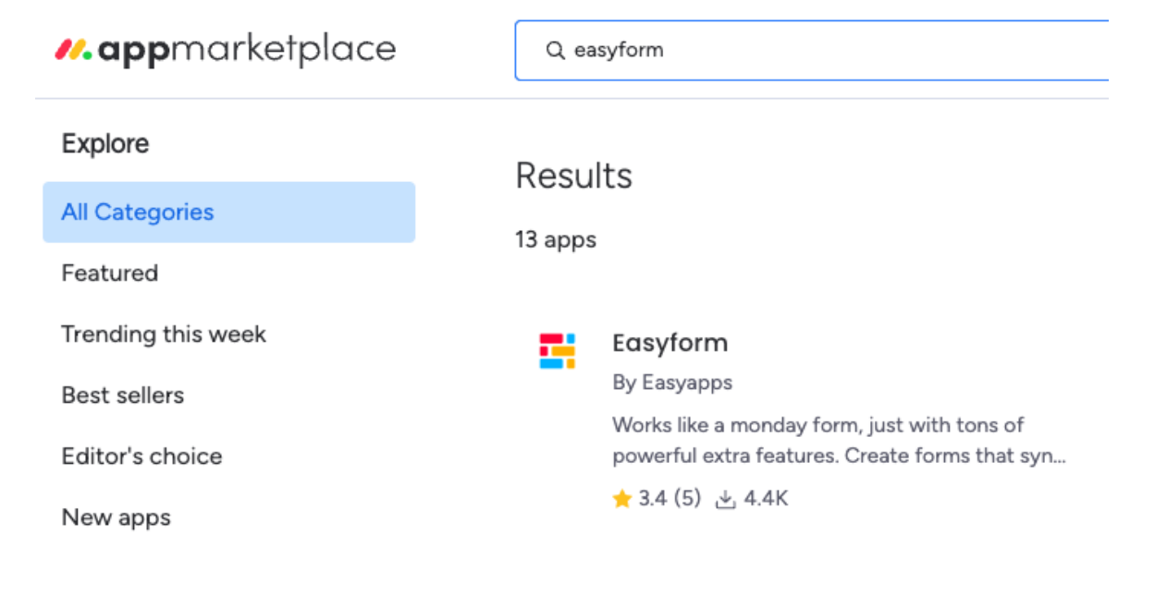
Task: Click the Explore heading
Action: click(x=104, y=143)
